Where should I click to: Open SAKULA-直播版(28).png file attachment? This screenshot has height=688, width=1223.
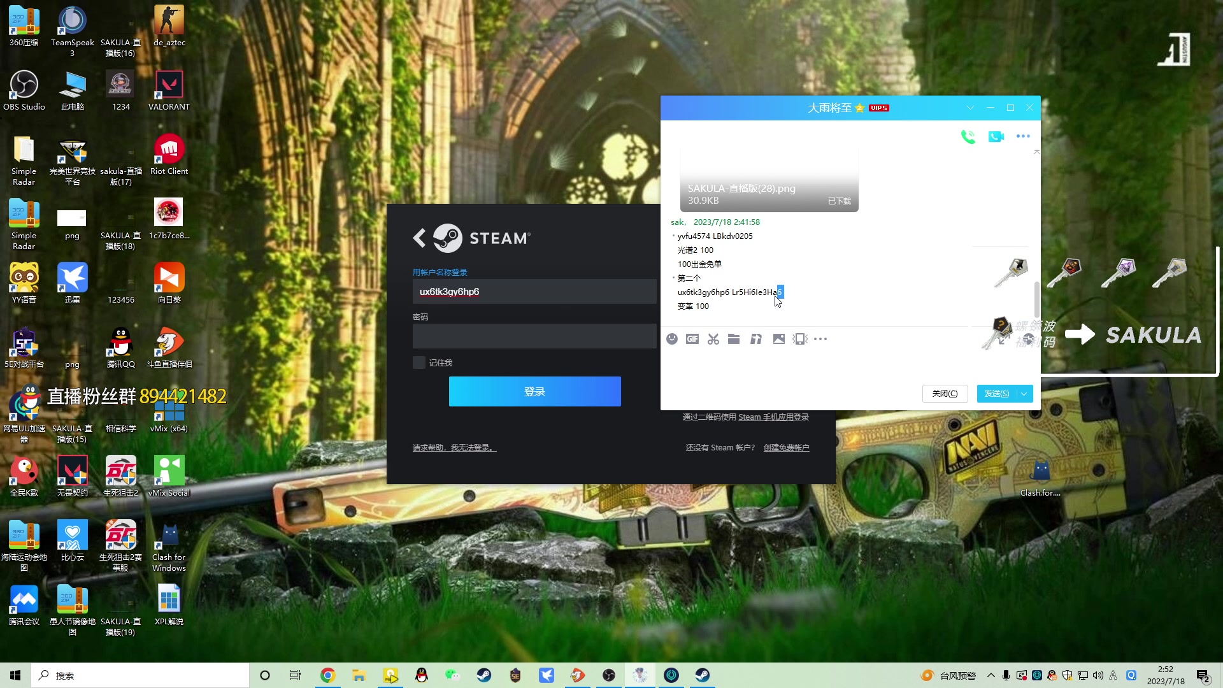[769, 181]
